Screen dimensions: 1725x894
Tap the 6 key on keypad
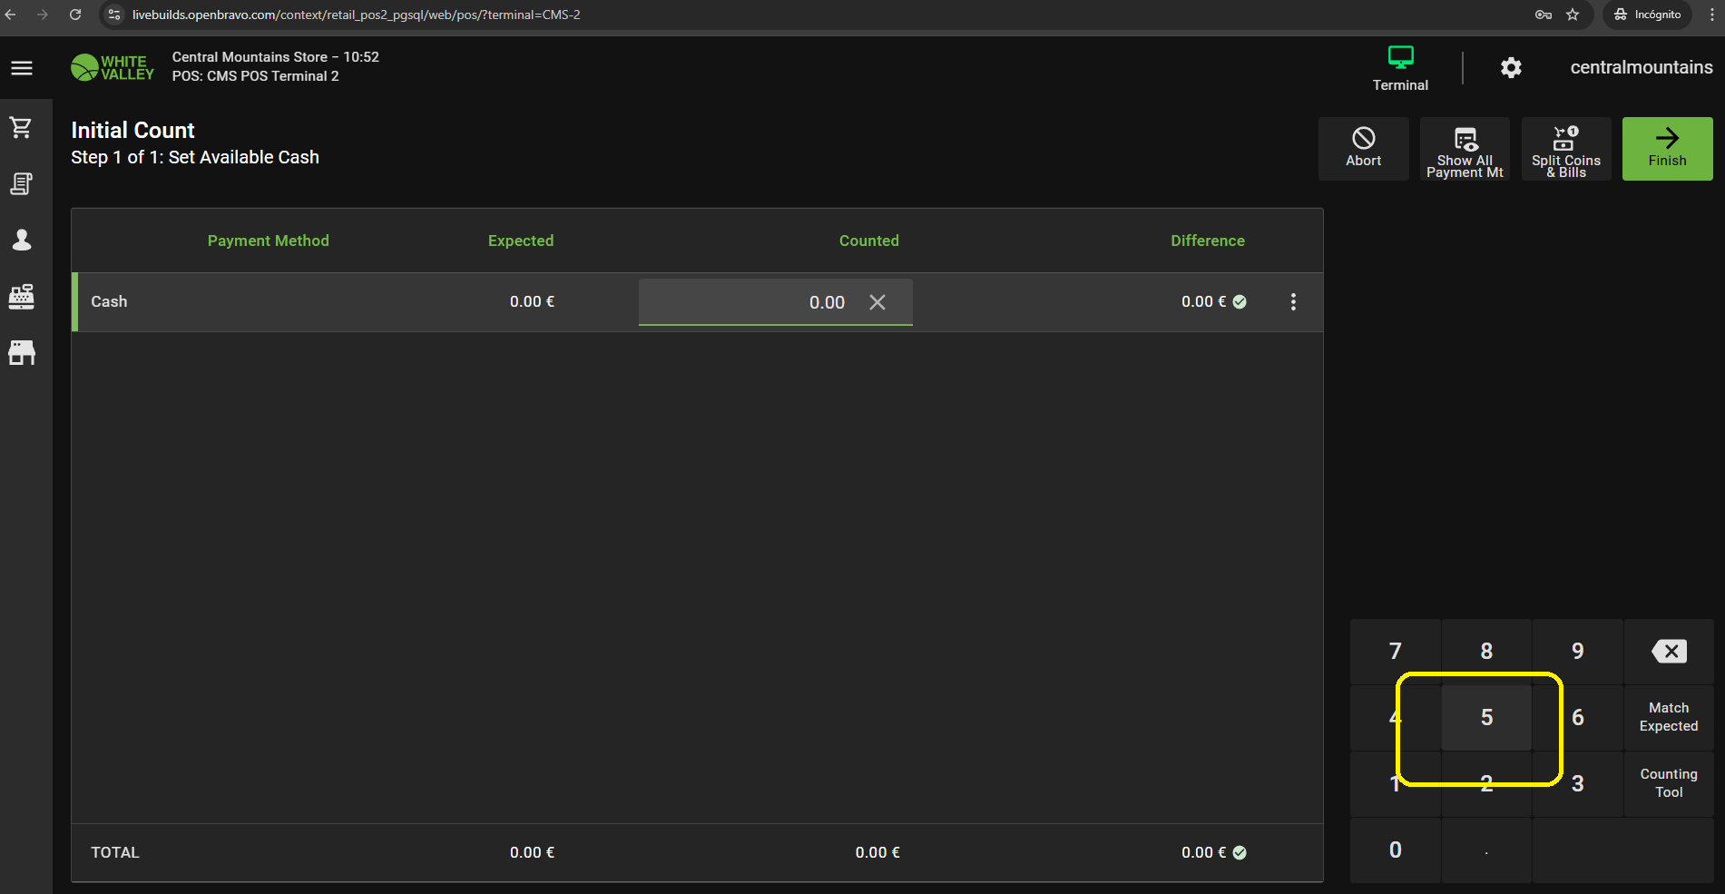click(x=1578, y=717)
